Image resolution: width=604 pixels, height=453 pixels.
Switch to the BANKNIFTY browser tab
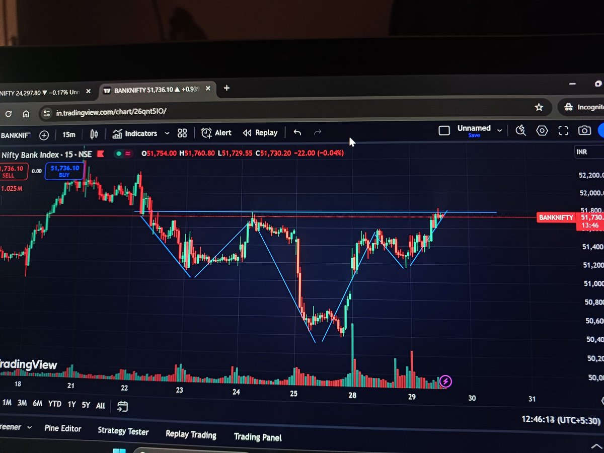click(157, 90)
